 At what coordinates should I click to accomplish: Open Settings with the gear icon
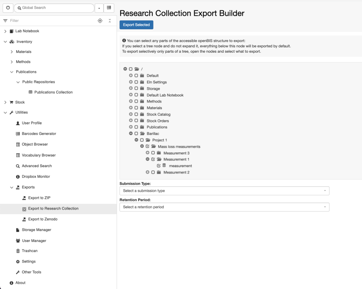(29, 261)
